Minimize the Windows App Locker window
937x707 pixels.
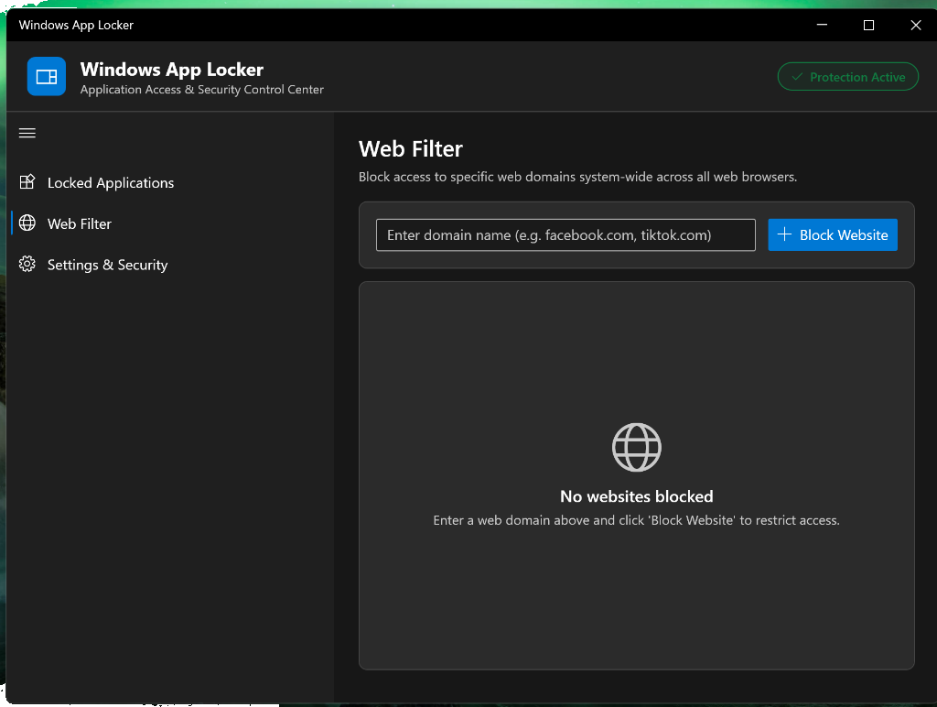tap(822, 25)
